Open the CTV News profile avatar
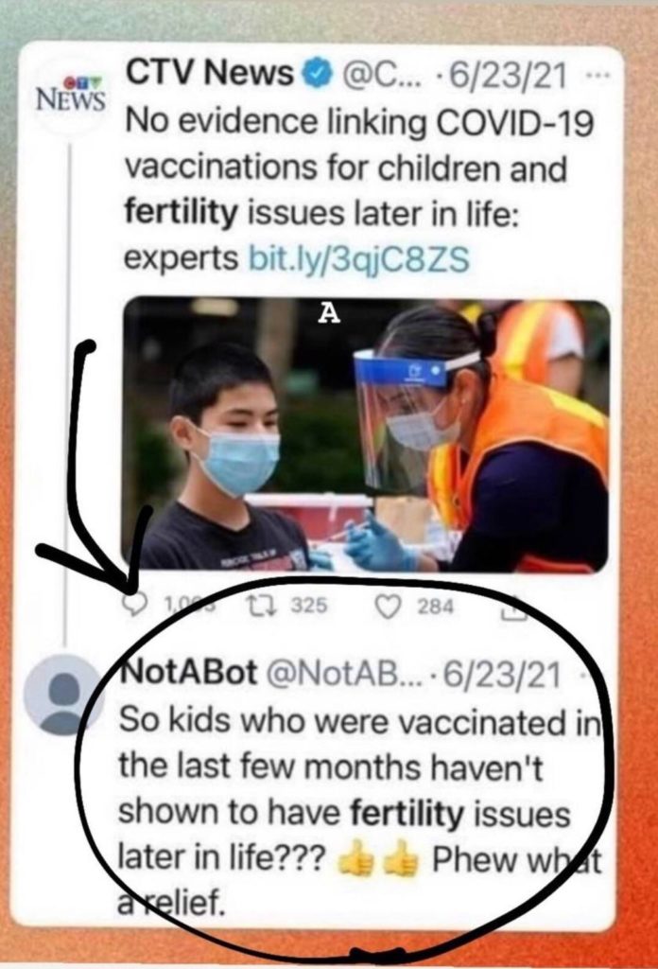Viewport: 658px width, 969px height. 70,96
